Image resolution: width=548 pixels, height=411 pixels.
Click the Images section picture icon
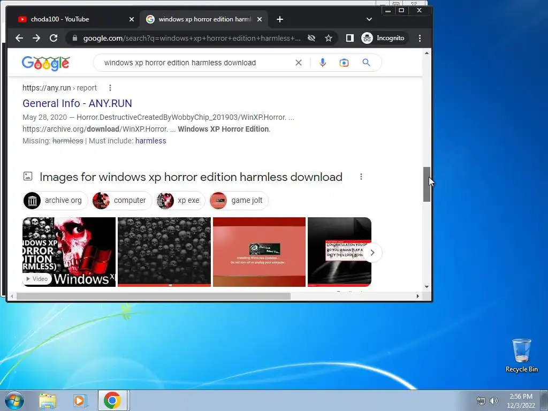coord(28,176)
